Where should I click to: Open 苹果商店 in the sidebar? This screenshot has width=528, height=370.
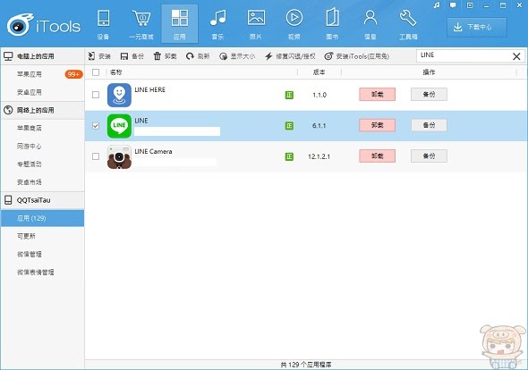[x=30, y=128]
